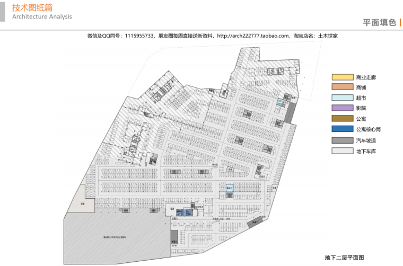
Task: Click the 公寓核心筒 legend label
Action: point(369,129)
